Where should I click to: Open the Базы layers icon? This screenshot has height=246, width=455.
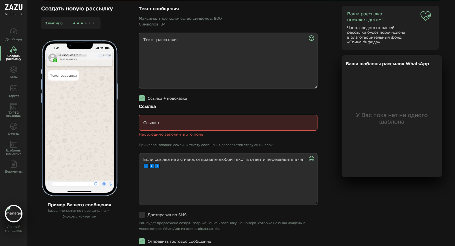click(14, 70)
